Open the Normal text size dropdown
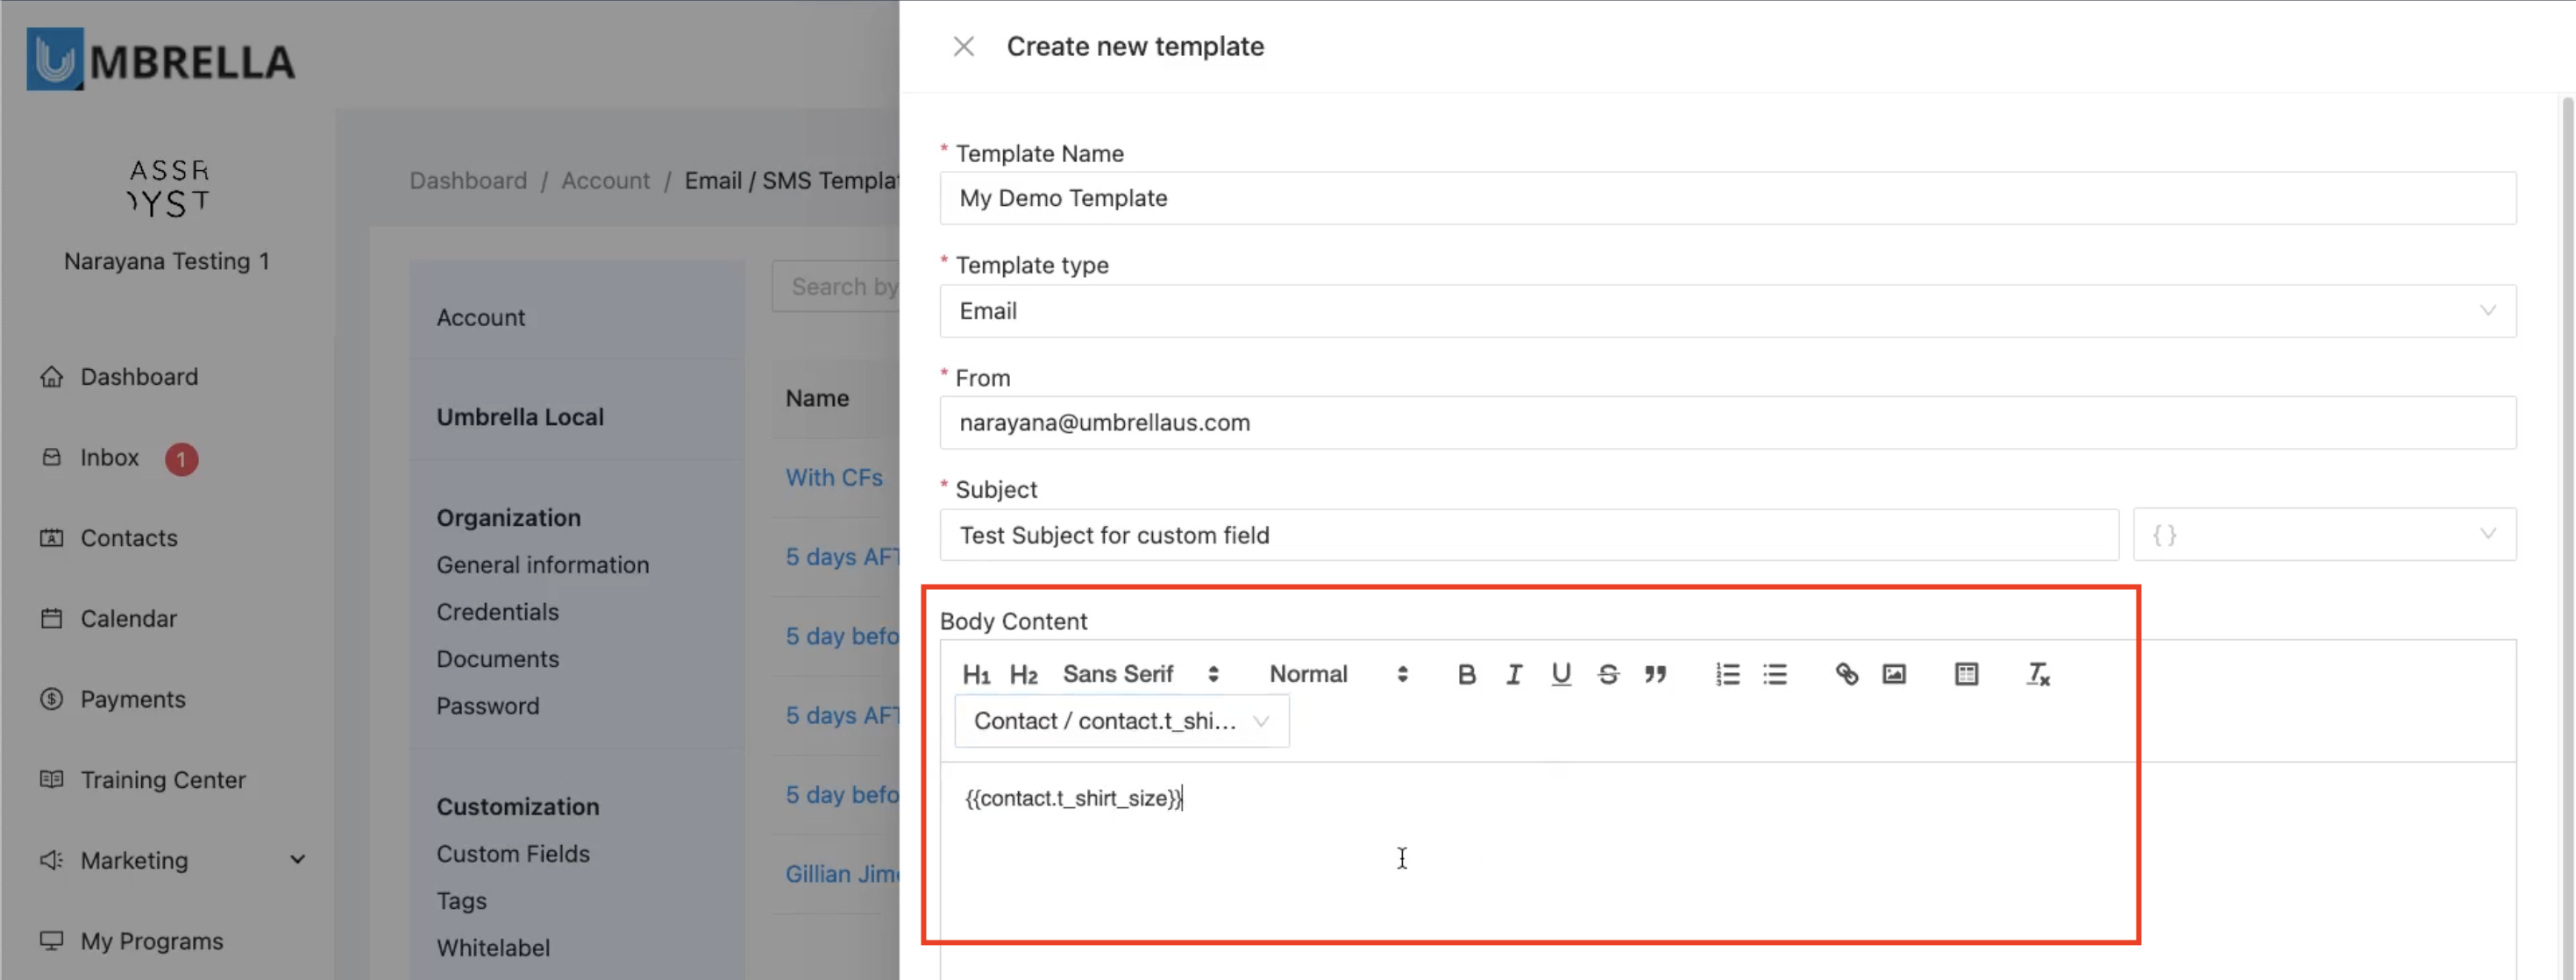Screen dimensions: 2576x980 tap(1338, 674)
